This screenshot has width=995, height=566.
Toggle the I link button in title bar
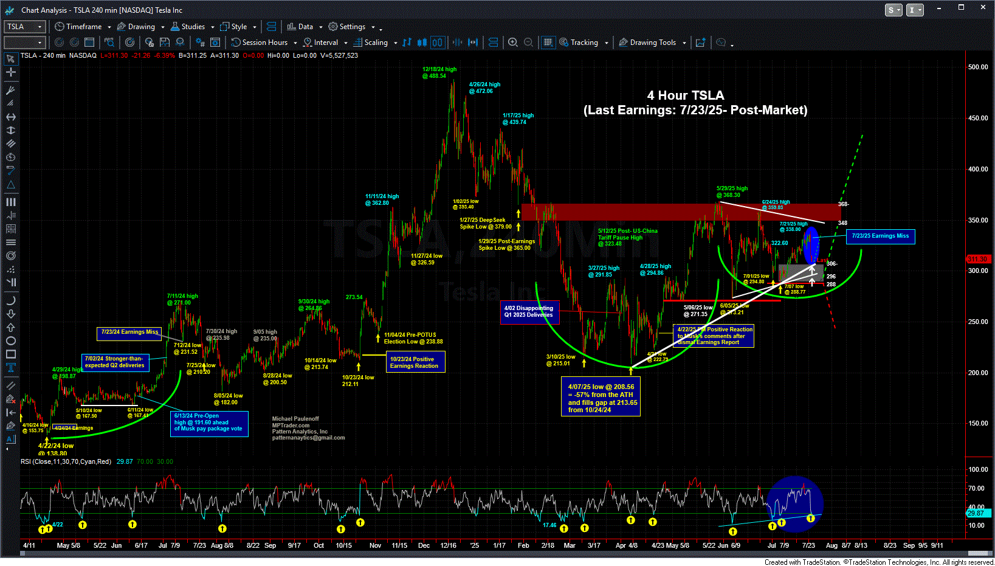click(914, 10)
